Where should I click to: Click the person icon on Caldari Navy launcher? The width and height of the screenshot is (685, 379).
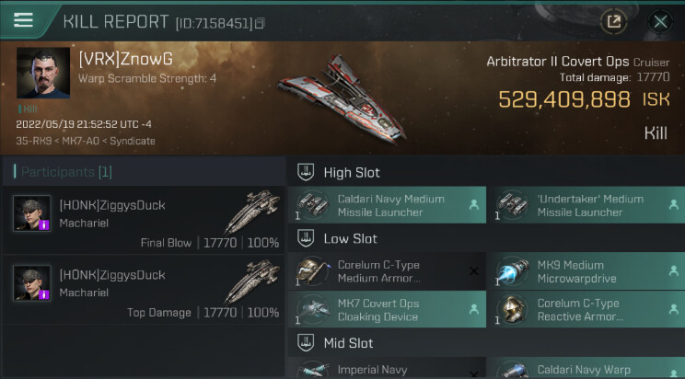(474, 205)
